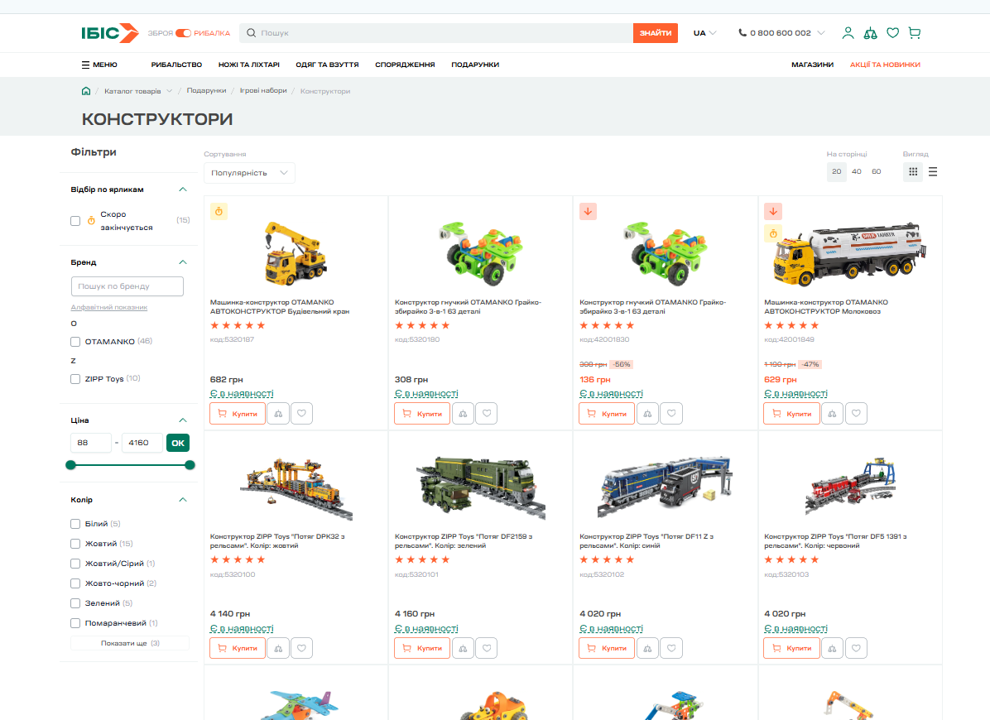Apply price range with OK button
The height and width of the screenshot is (720, 990).
tap(178, 443)
